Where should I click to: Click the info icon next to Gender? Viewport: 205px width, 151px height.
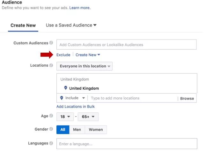point(51,129)
